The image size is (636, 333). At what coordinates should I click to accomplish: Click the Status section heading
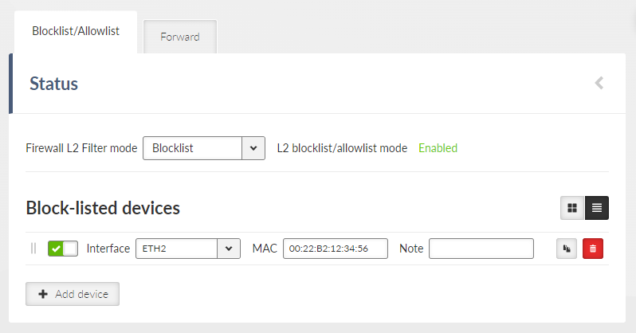coord(53,84)
